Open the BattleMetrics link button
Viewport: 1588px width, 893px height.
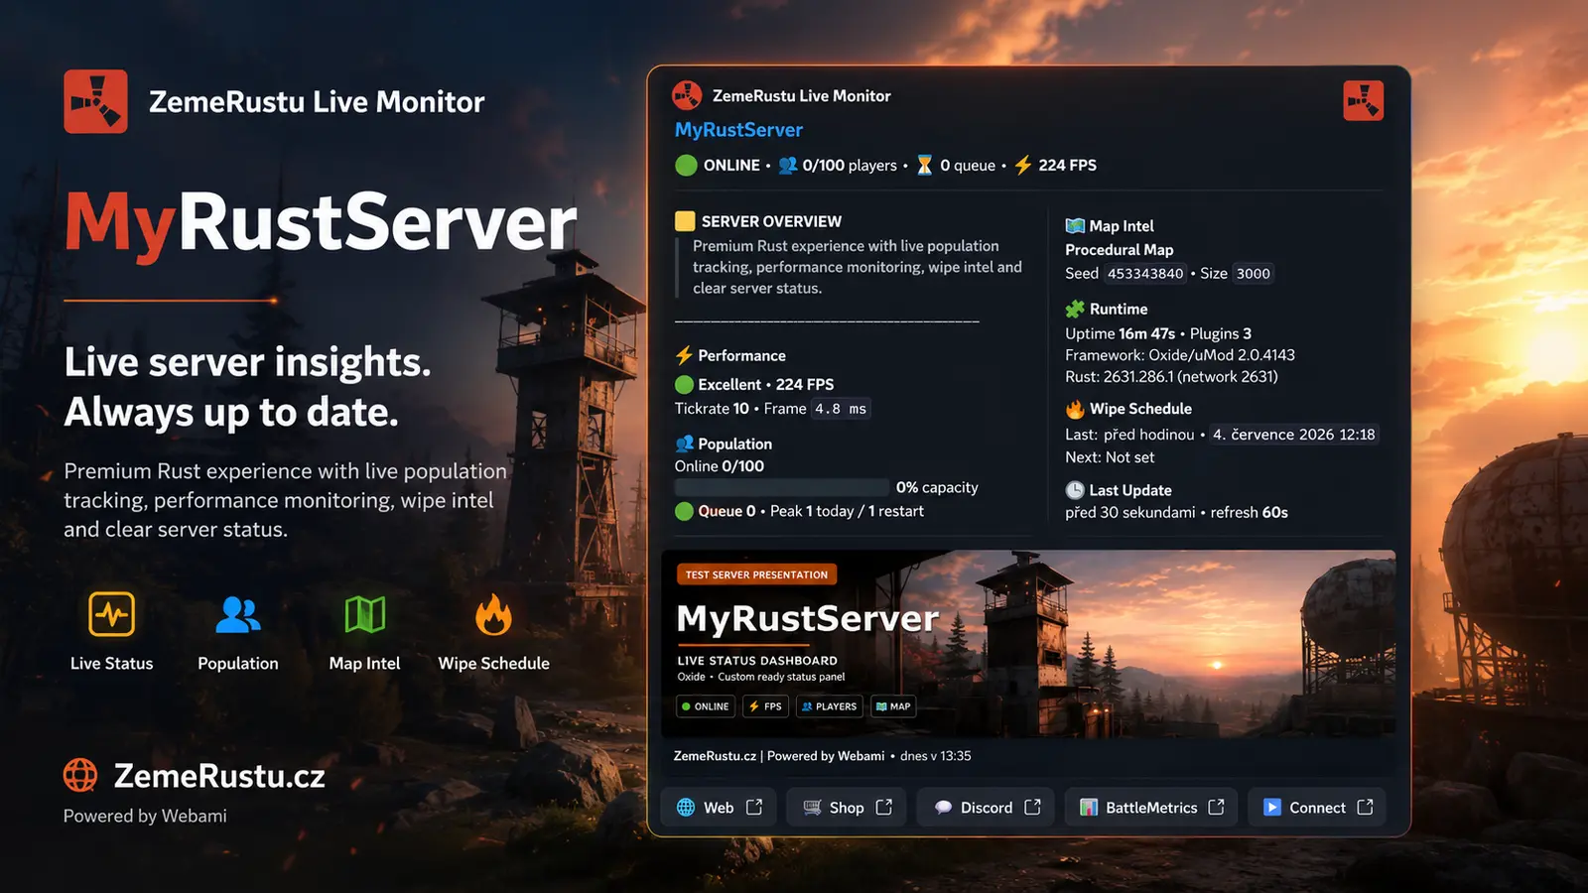click(x=1151, y=808)
